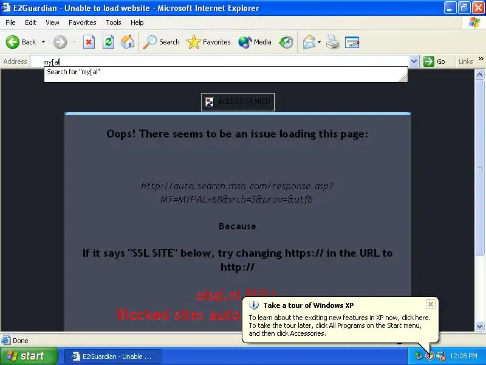Open Favorites pane with star button
486x365 pixels.
pyautogui.click(x=208, y=42)
